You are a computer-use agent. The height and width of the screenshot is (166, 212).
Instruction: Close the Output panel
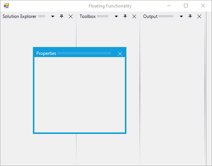tap(199, 16)
